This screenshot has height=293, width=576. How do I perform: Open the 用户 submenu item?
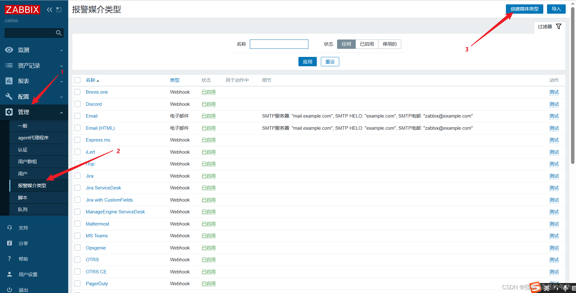click(39, 174)
